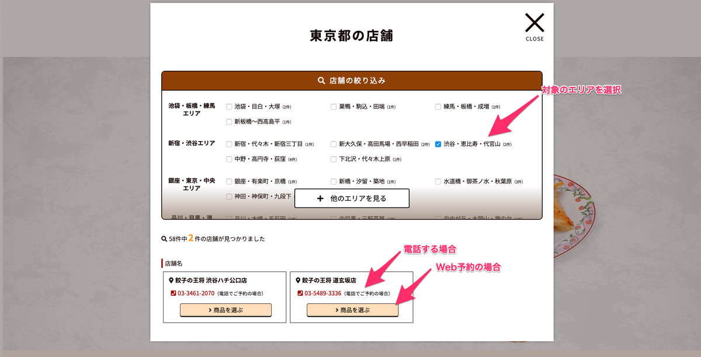Click the map pin icon for 道玄坂店
Screen dimensions: 701x357
(298, 280)
